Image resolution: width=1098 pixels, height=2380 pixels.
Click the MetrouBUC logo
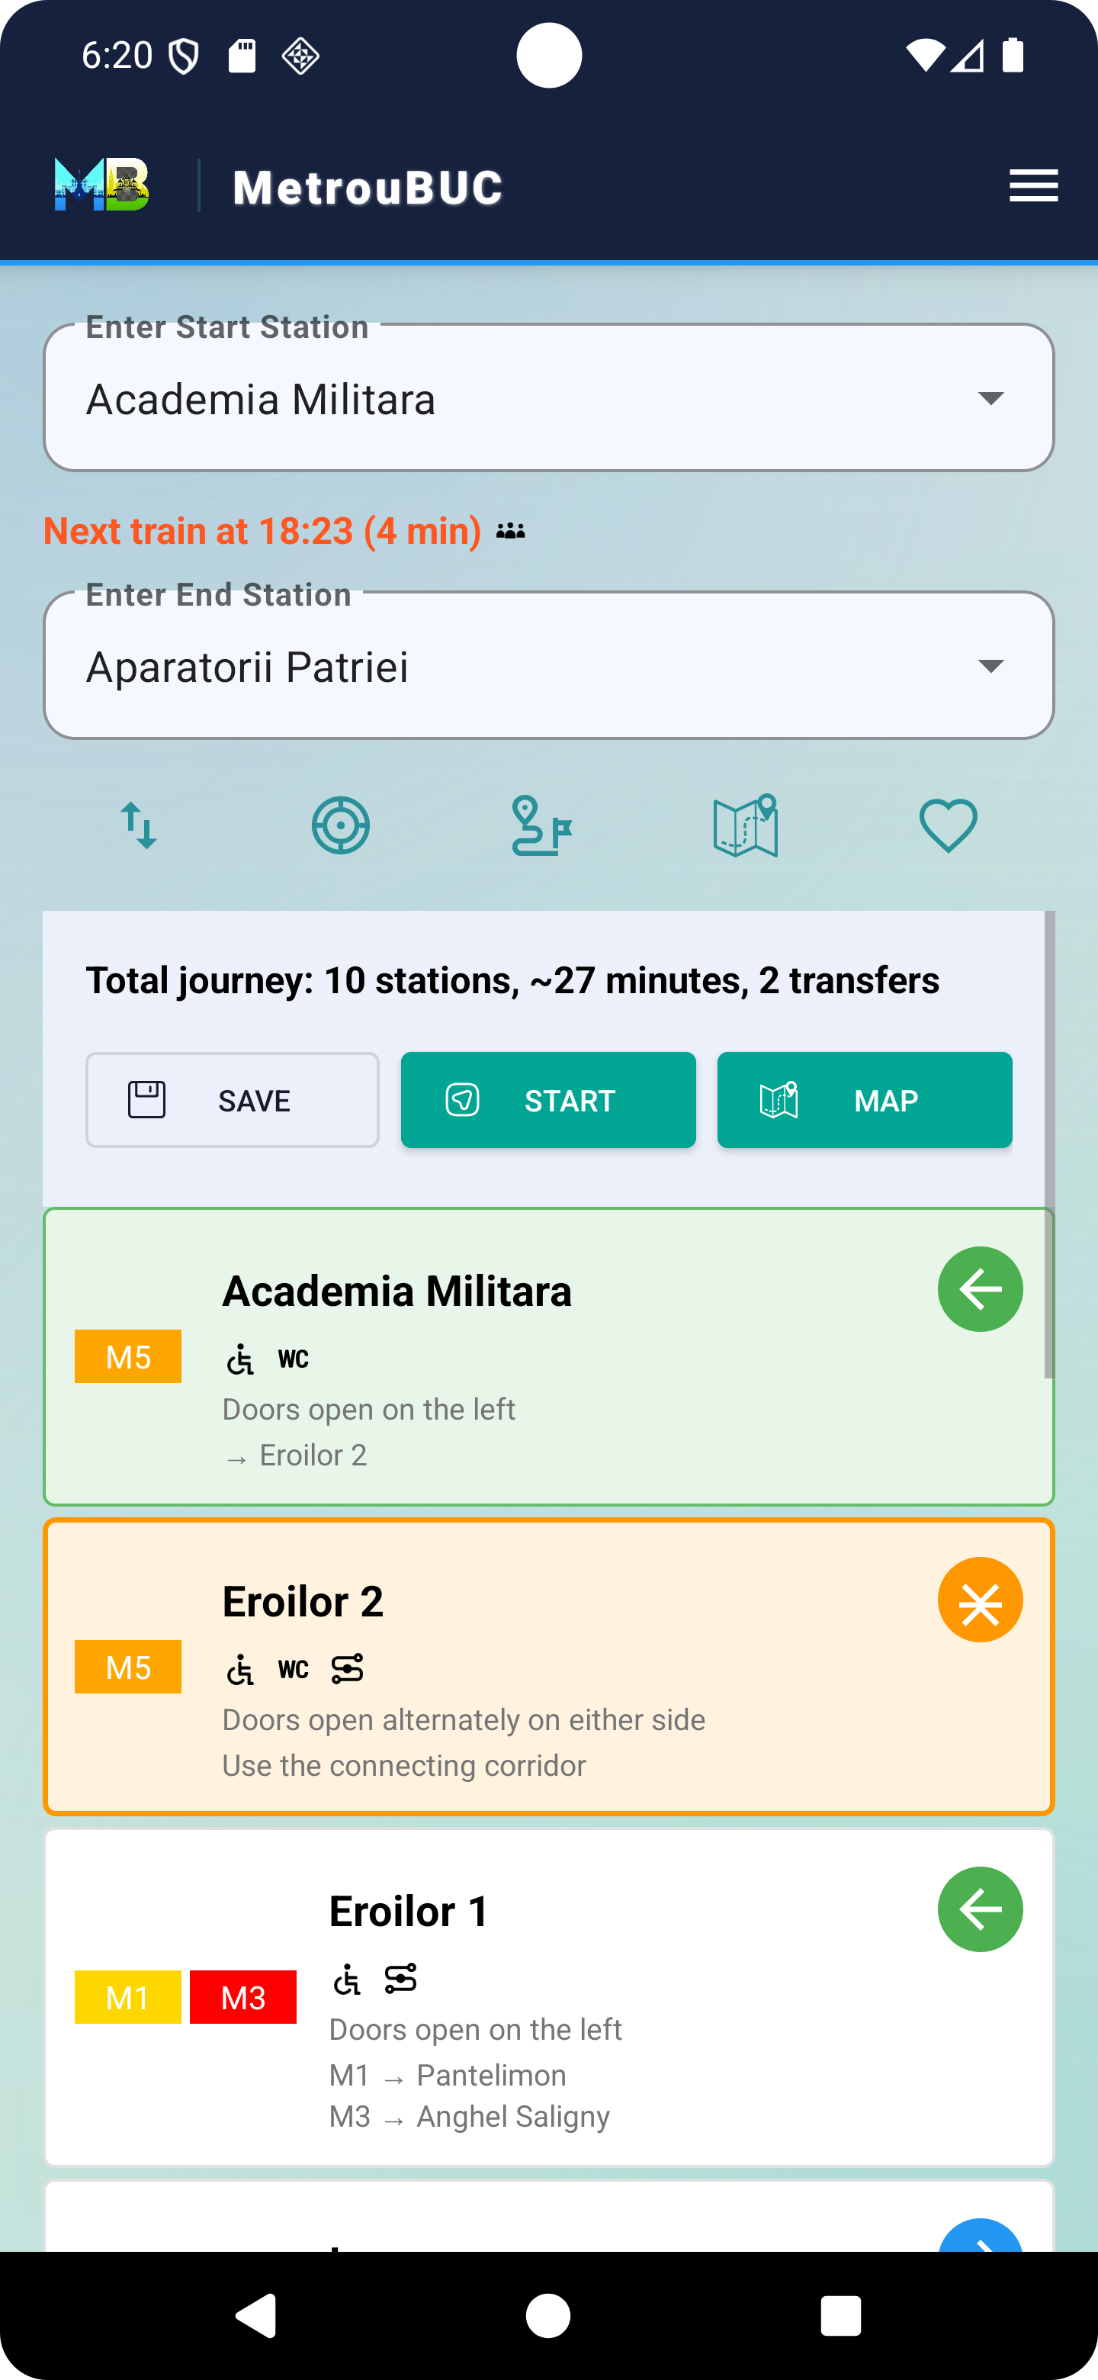point(101,185)
